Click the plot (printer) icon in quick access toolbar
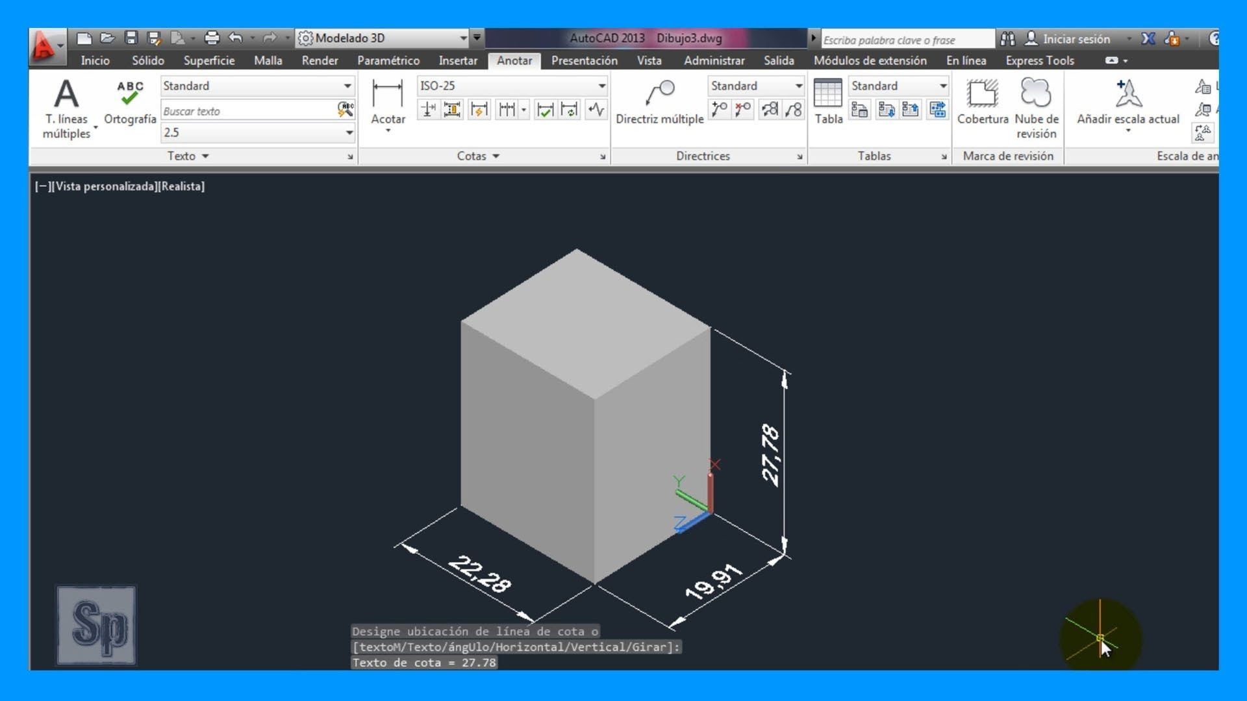1247x701 pixels. click(212, 38)
